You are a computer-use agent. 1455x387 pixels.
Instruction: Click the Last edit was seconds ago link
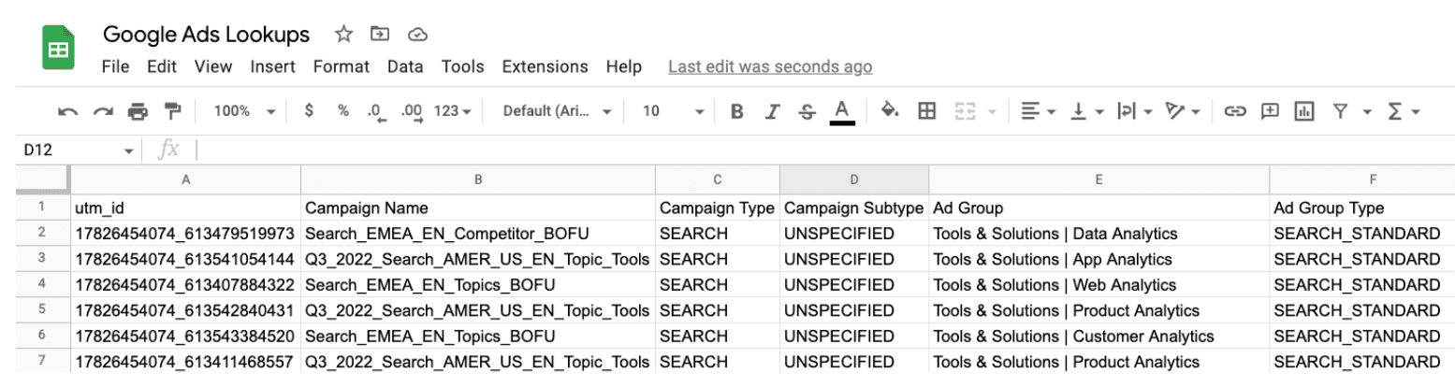769,66
